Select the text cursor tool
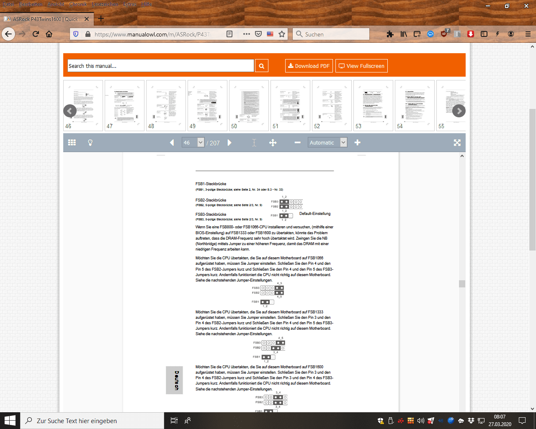This screenshot has width=536, height=429. (x=254, y=143)
